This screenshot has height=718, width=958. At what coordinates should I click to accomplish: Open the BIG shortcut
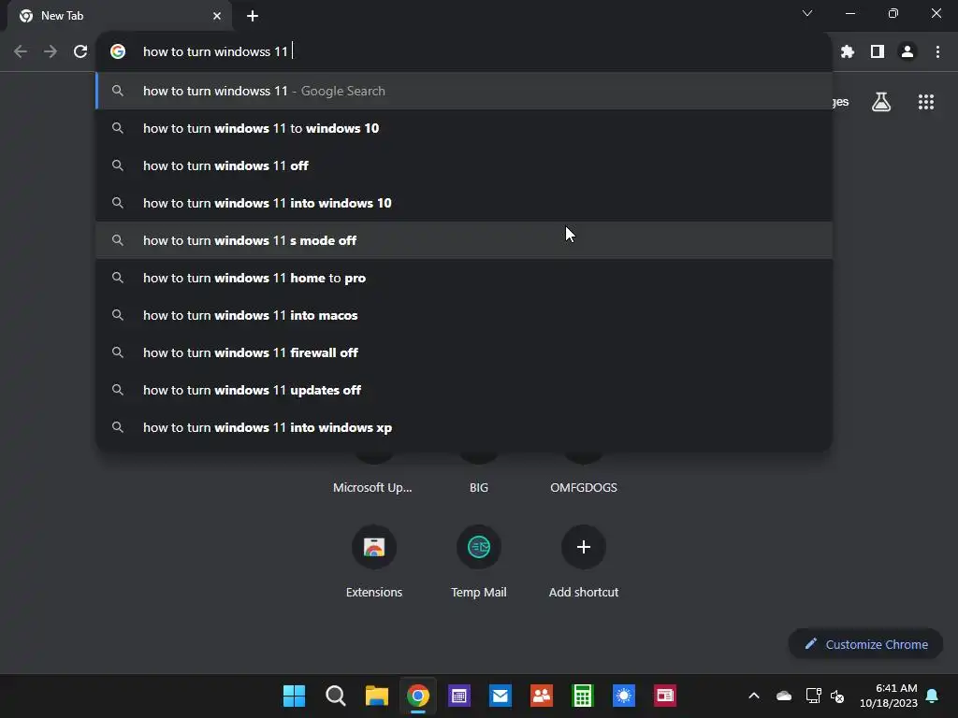tap(479, 487)
